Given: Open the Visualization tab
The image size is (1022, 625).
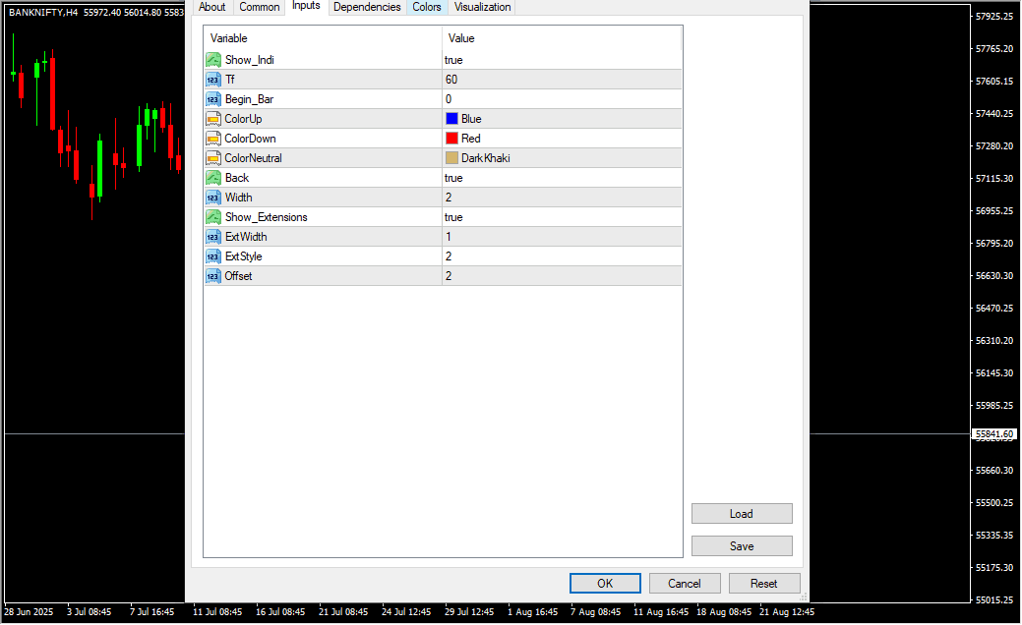Looking at the screenshot, I should pyautogui.click(x=482, y=7).
